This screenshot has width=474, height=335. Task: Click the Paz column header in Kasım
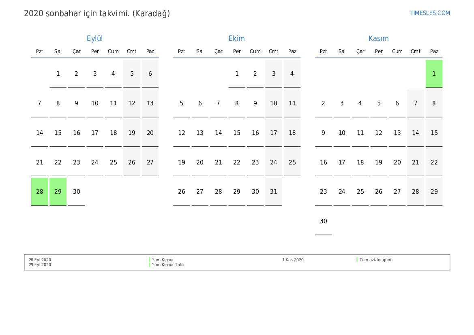tap(434, 51)
